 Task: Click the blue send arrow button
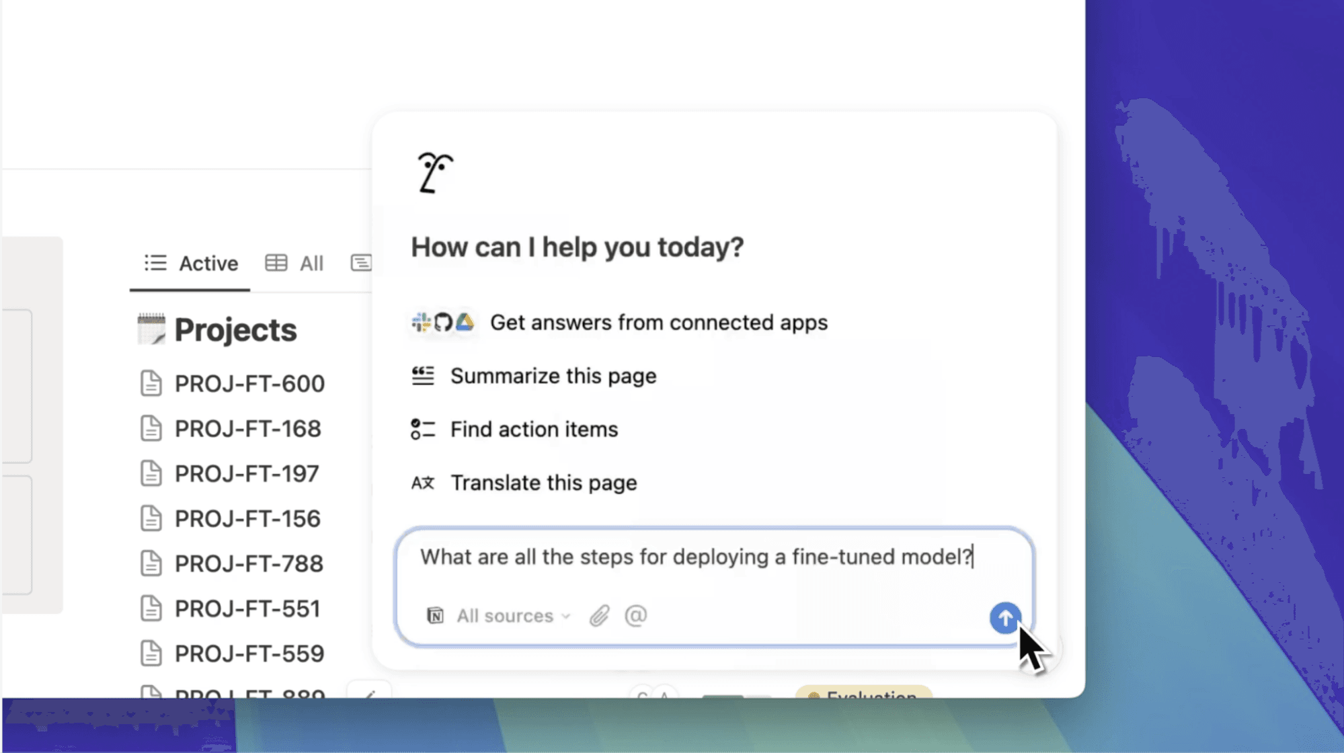[1004, 618]
